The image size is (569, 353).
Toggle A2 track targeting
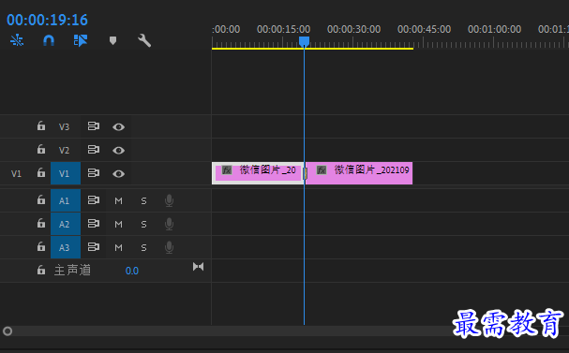pos(66,224)
